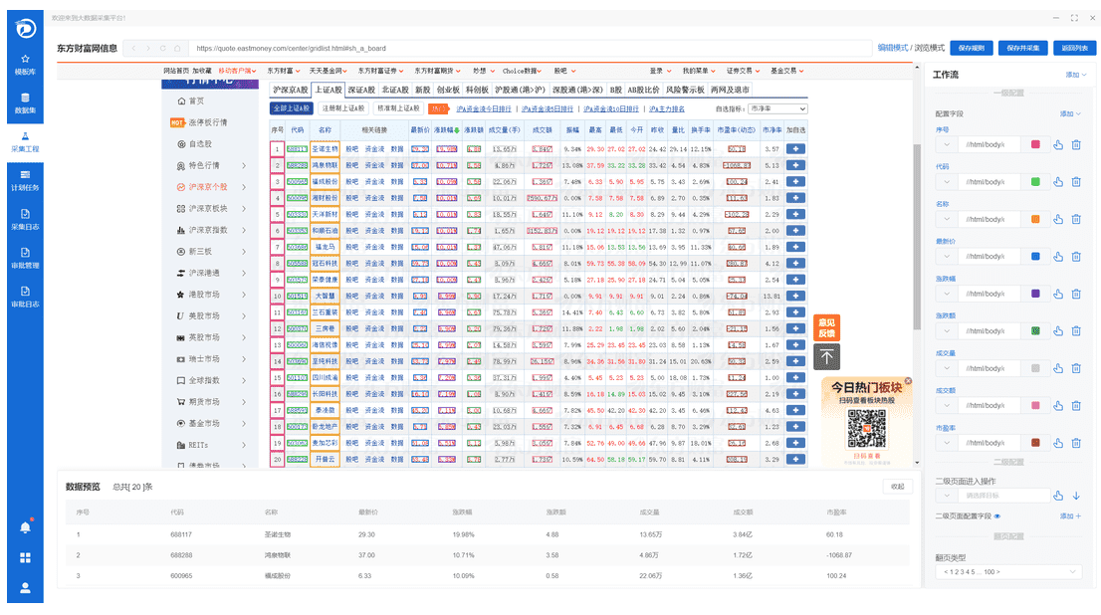The height and width of the screenshot is (615, 1101).
Task: Toggle the eye icon next to 二级页面配置字段
Action: click(997, 516)
